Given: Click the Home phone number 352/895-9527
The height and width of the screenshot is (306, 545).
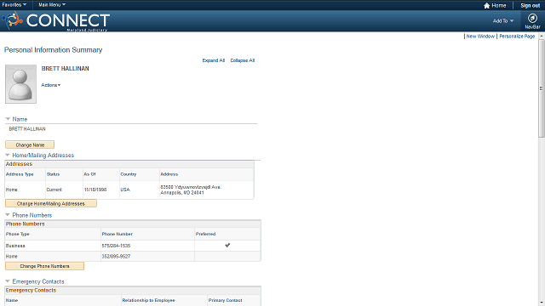Looking at the screenshot, I should tap(116, 257).
